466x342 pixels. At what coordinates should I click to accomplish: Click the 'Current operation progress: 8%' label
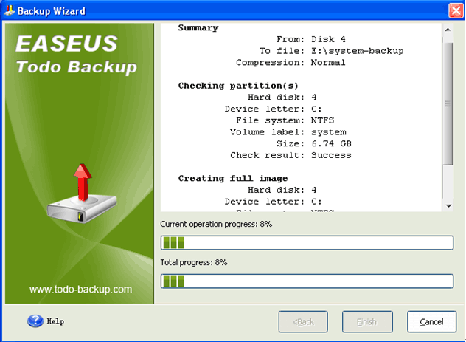pos(216,224)
